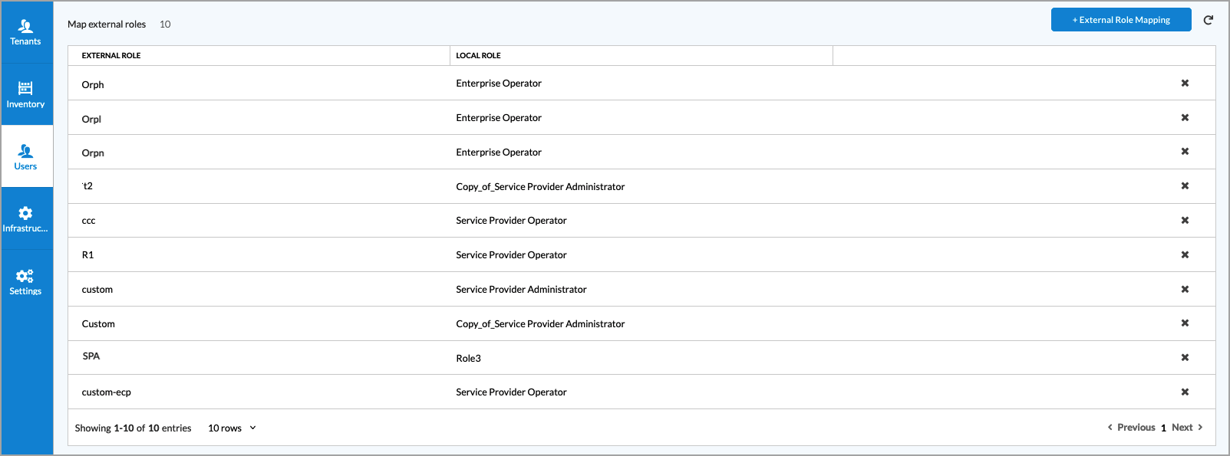
Task: Remove the Orpl role mapping row
Action: click(1185, 117)
